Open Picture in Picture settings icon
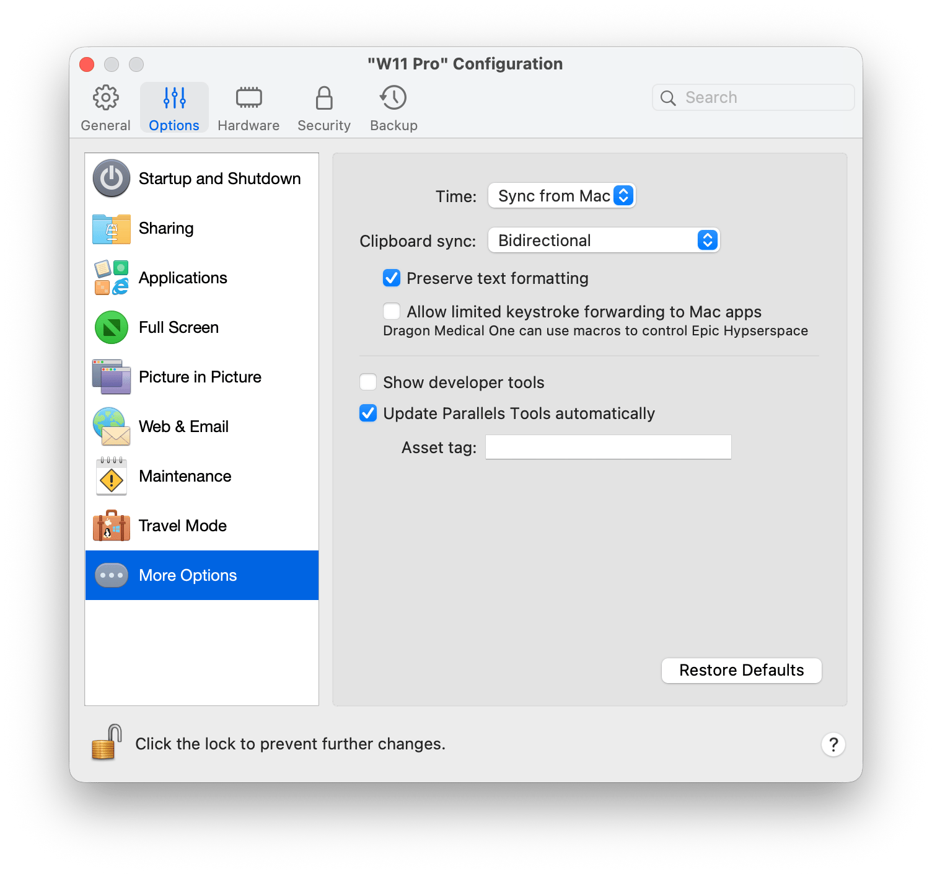Screen dimensions: 932x874 click(112, 377)
